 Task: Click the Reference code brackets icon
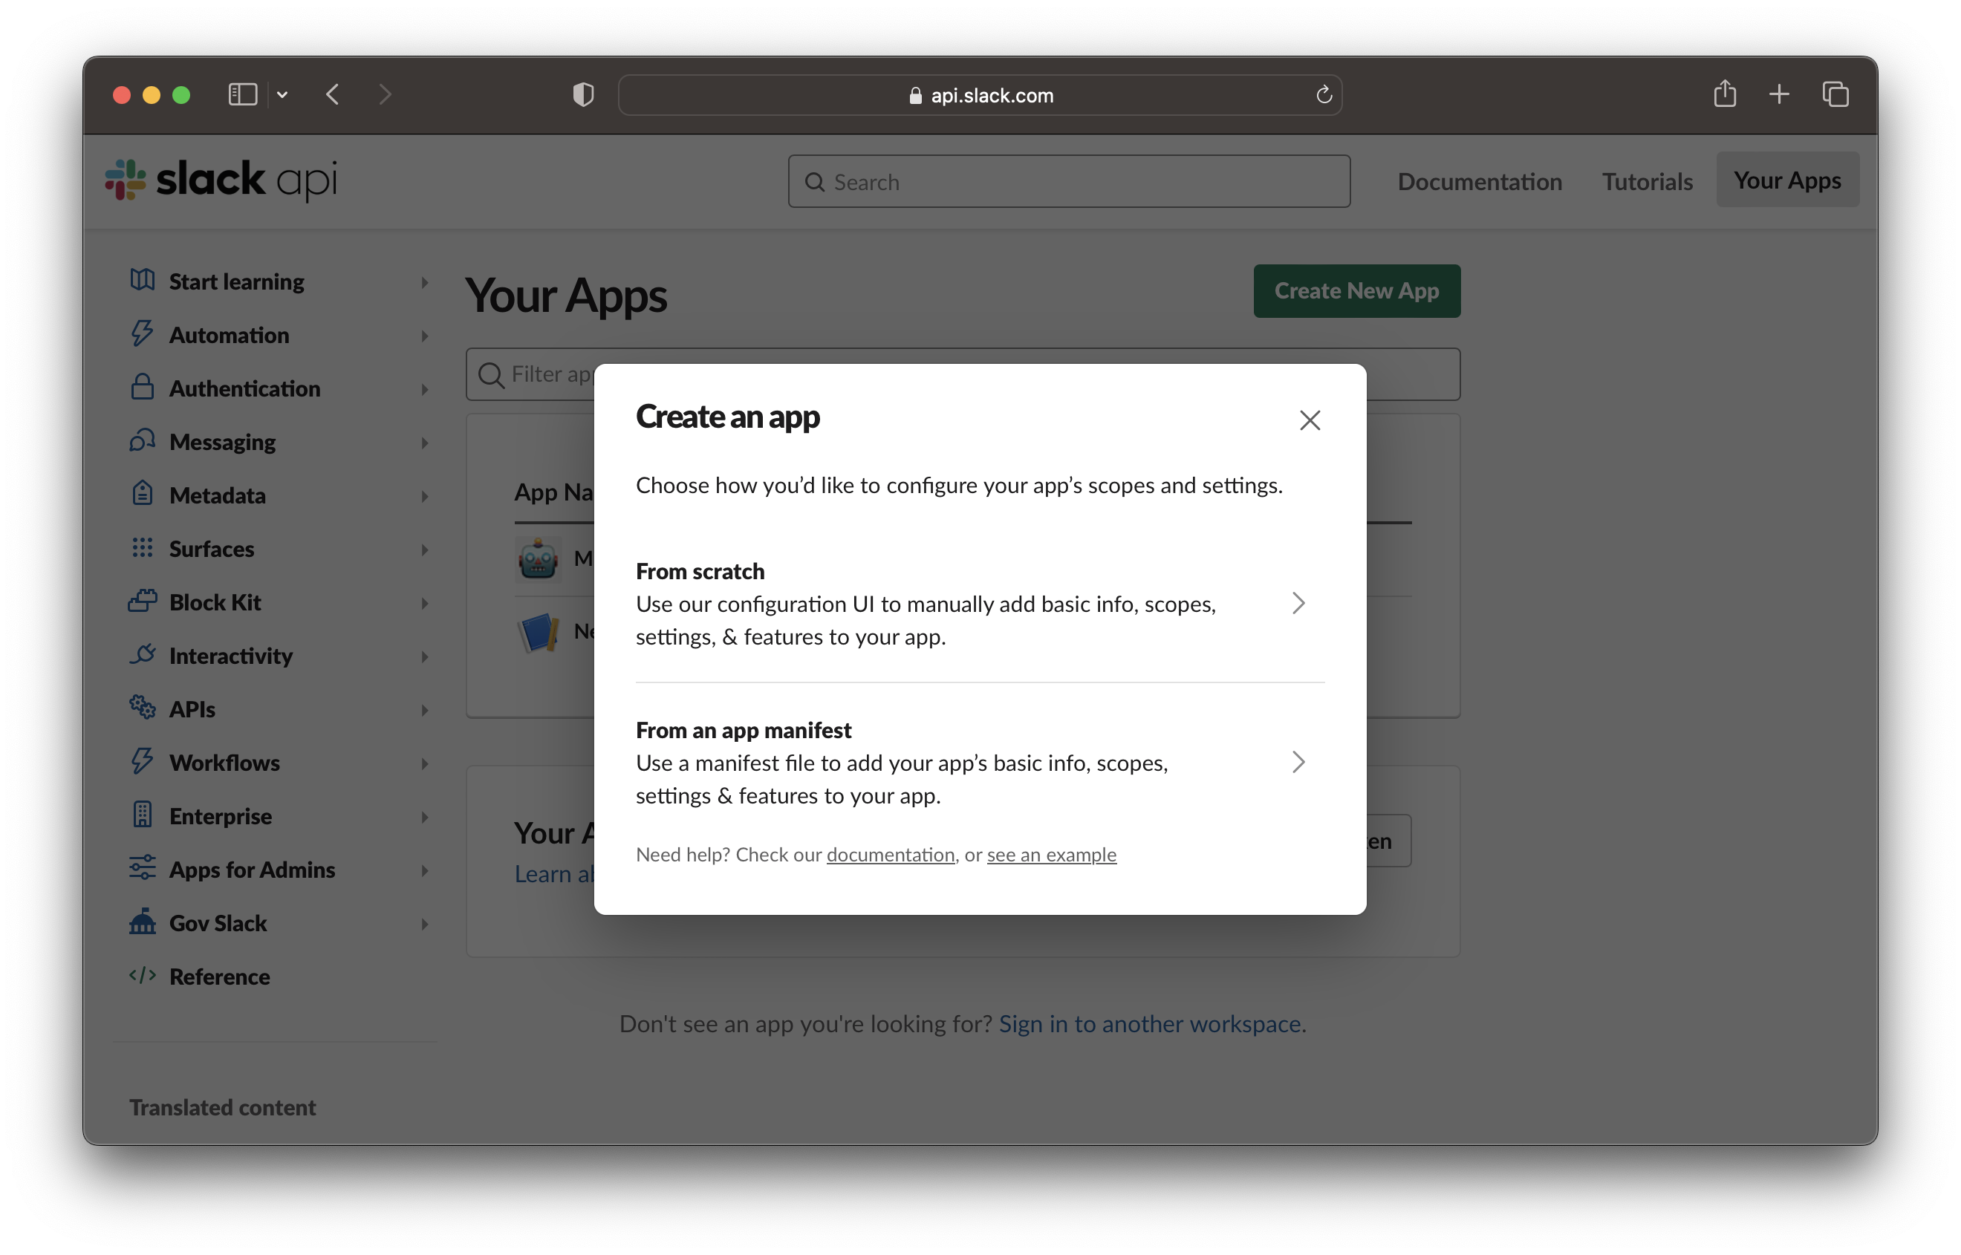(x=143, y=976)
